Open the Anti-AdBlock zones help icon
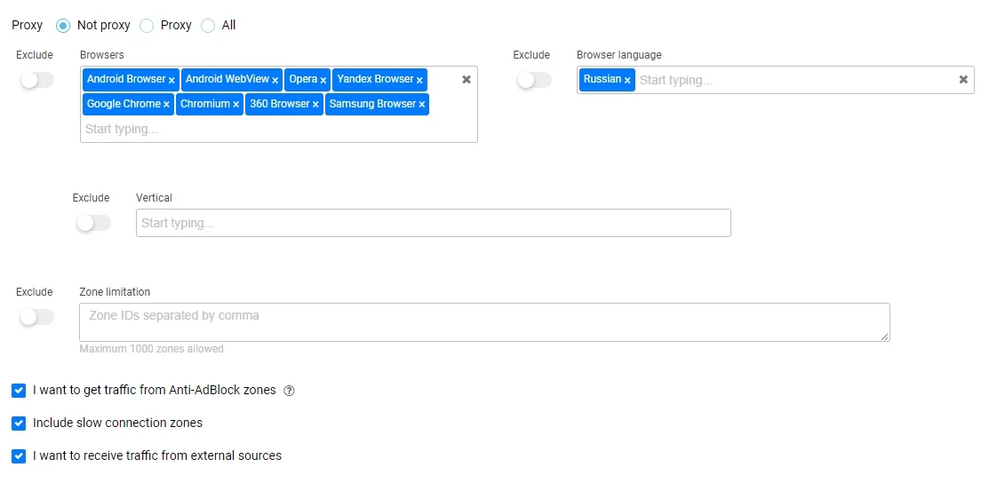Image resolution: width=989 pixels, height=483 pixels. click(289, 391)
